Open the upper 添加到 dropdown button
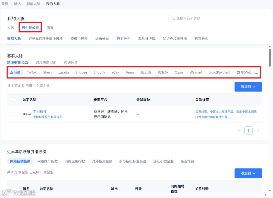 tap(248, 87)
